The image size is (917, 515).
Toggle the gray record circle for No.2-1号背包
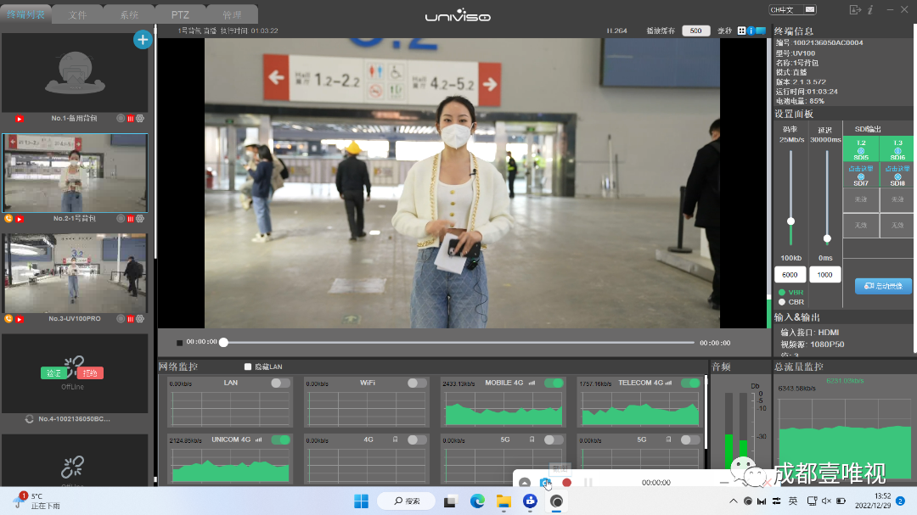pos(121,219)
